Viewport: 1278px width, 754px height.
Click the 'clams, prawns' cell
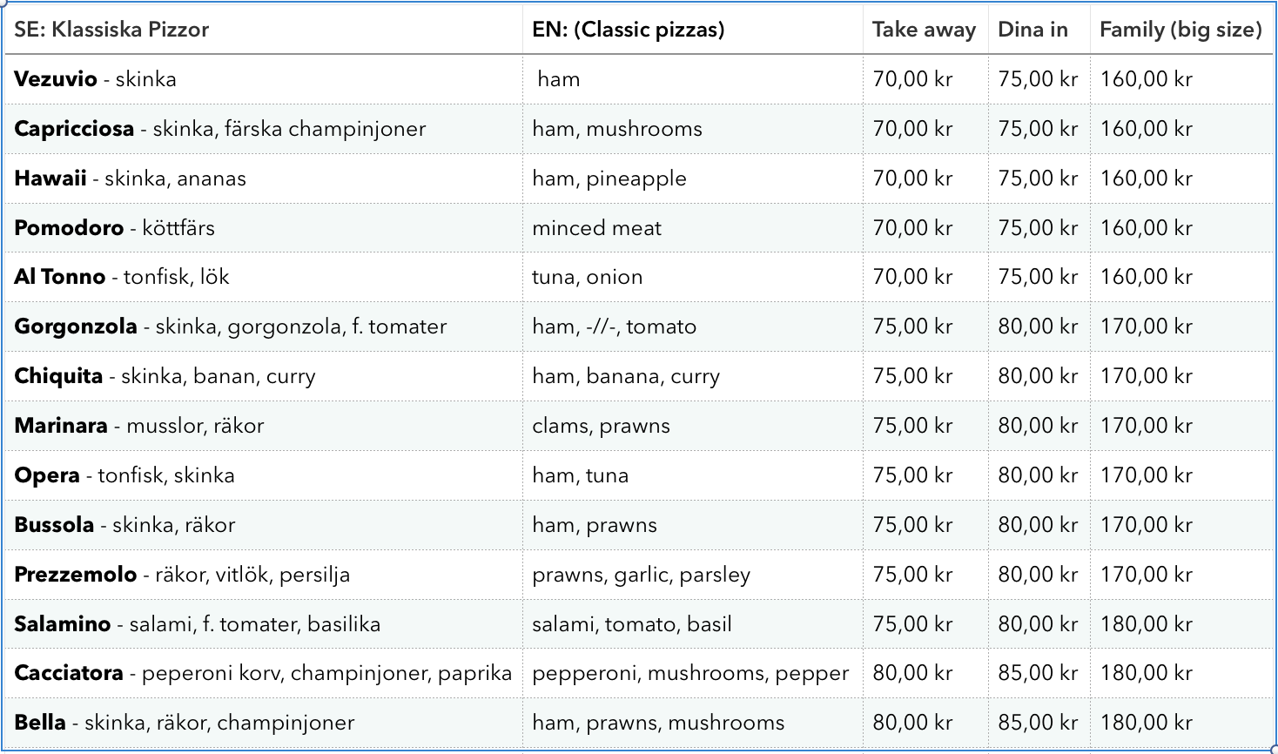(601, 426)
